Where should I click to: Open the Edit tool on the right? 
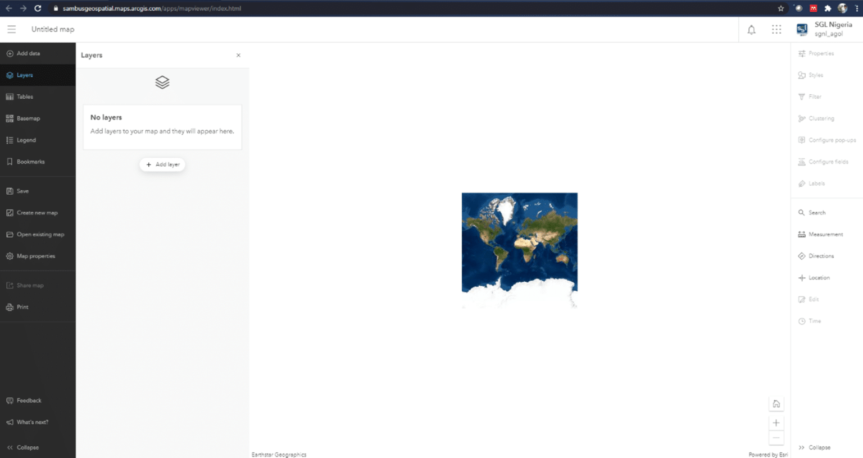[x=814, y=299]
